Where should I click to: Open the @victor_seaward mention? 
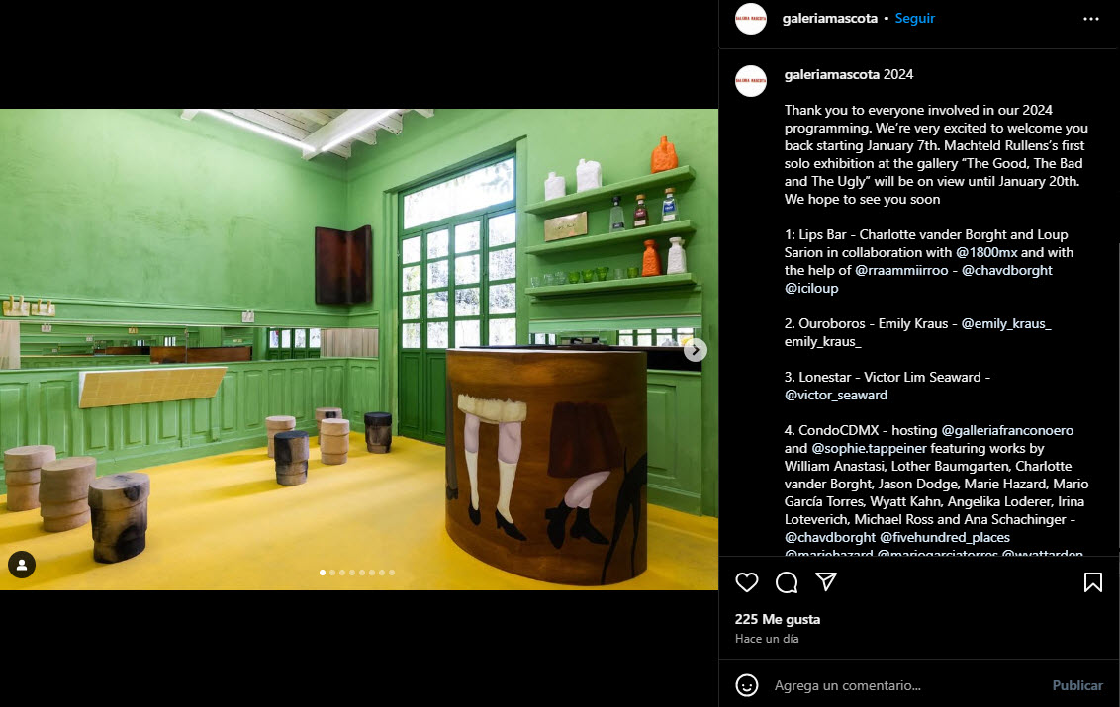[x=836, y=395]
